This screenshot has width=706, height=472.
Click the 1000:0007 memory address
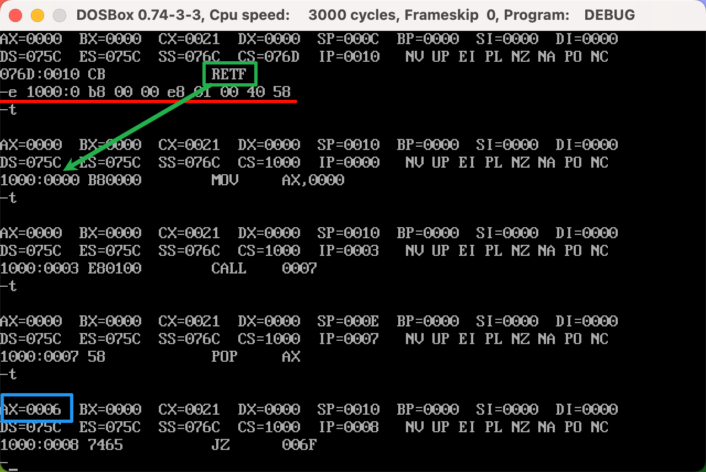coord(40,357)
